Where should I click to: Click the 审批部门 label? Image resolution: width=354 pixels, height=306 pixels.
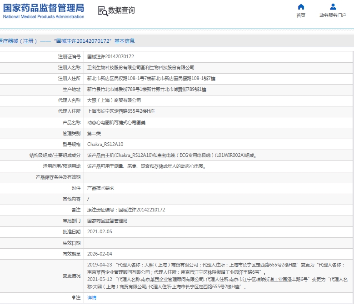click(x=71, y=221)
